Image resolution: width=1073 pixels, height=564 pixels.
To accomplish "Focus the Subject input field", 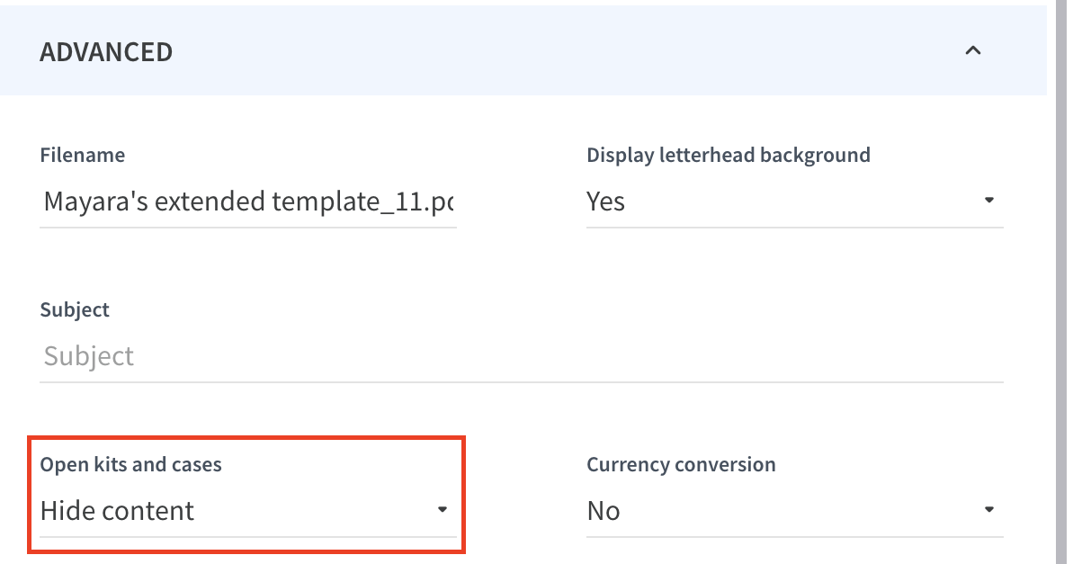I will pyautogui.click(x=521, y=356).
